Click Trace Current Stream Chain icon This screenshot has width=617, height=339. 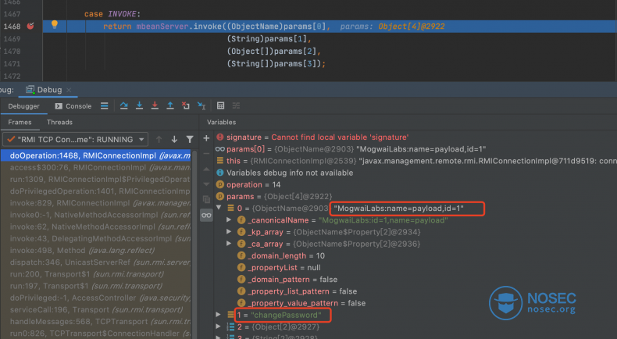tap(236, 105)
